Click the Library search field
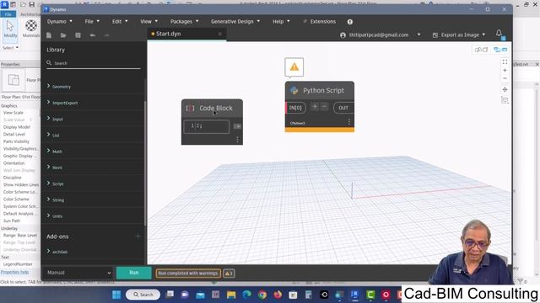540x303 pixels. [94, 63]
